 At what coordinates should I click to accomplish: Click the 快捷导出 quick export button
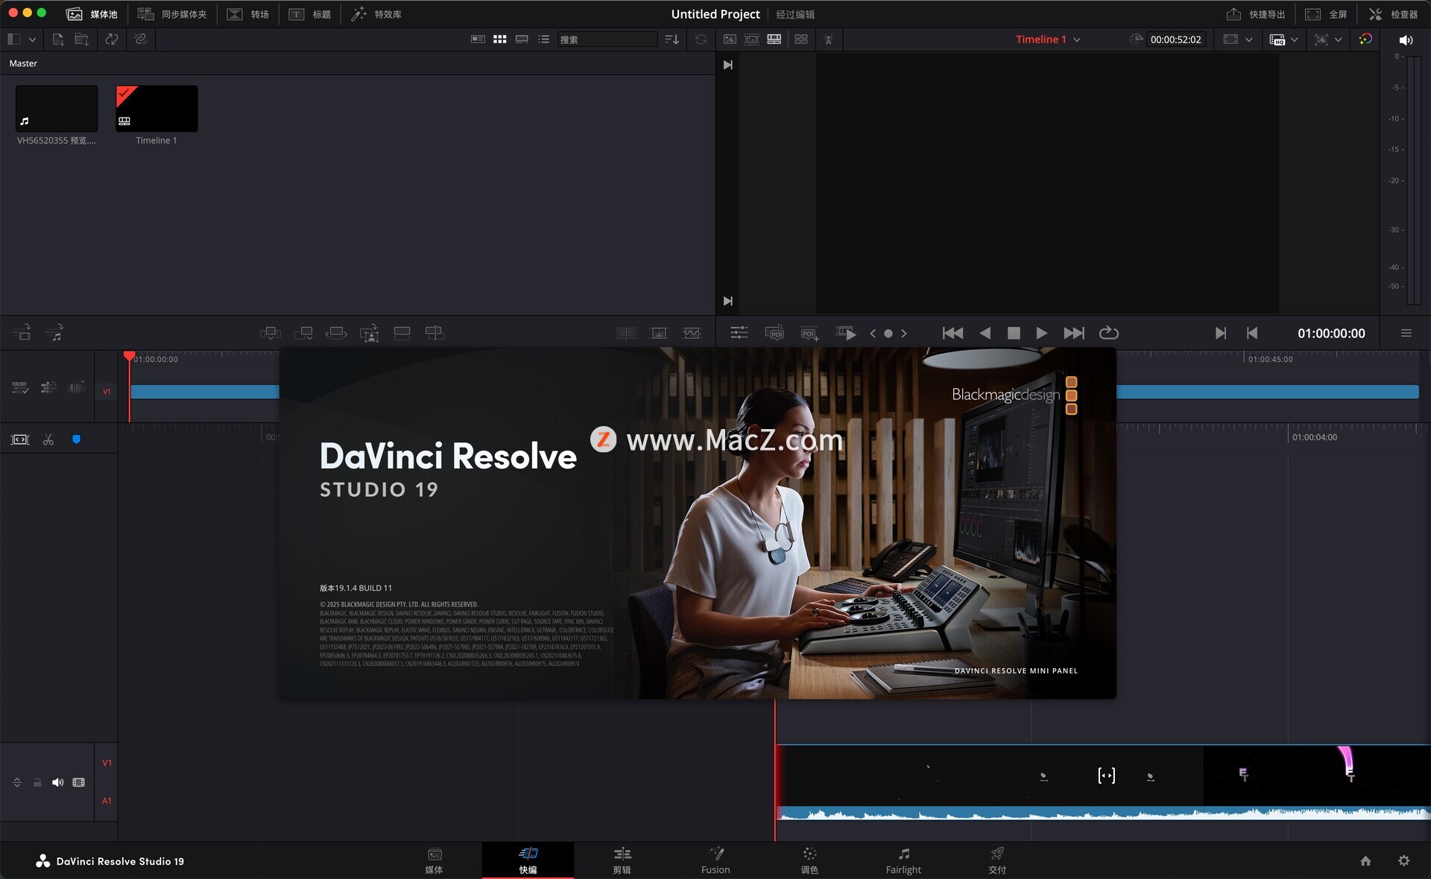tap(1256, 14)
